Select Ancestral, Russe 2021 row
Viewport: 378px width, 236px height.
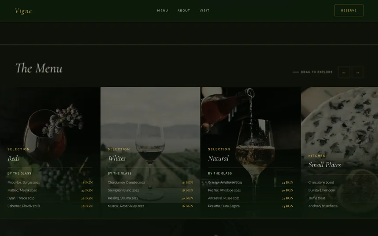251,198
